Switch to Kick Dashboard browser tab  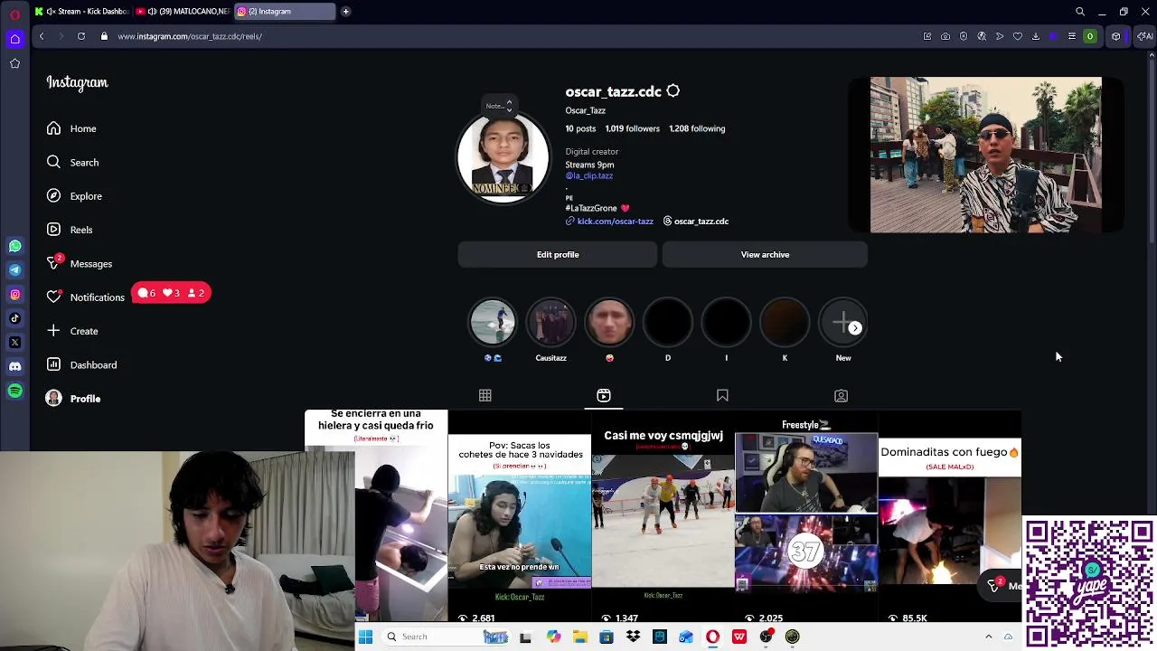[81, 12]
